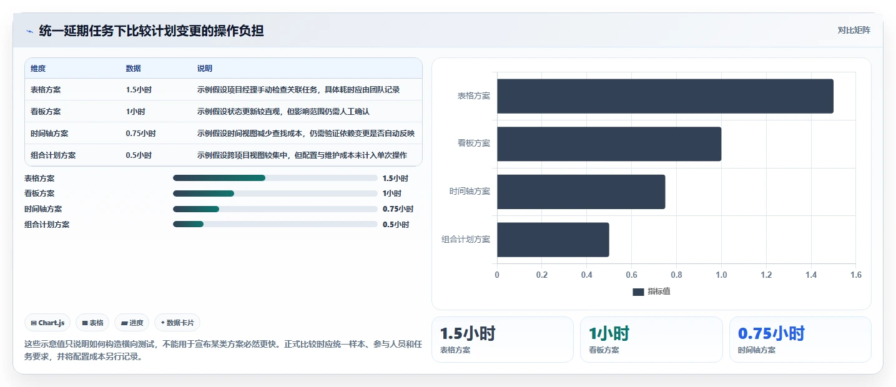Viewport: 896px width, 387px height.
Task: Click the blue icon before the page title
Action: (x=29, y=31)
